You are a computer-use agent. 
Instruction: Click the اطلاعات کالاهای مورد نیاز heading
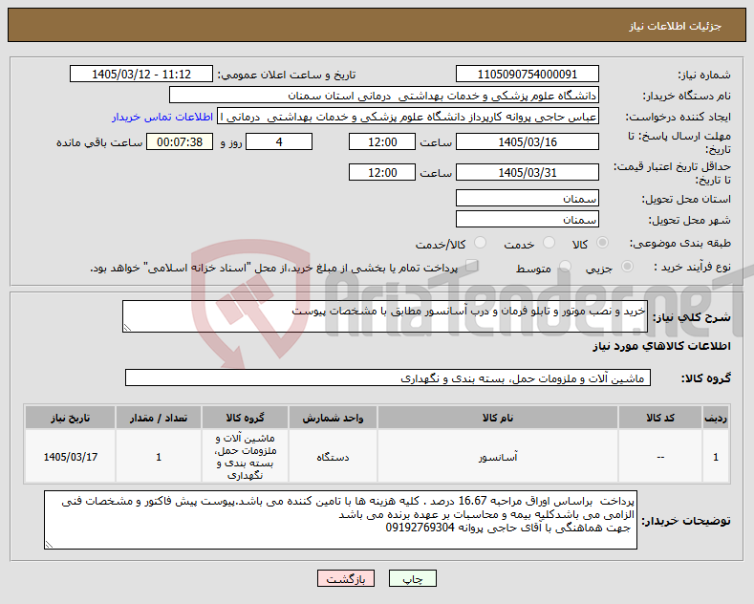[661, 346]
